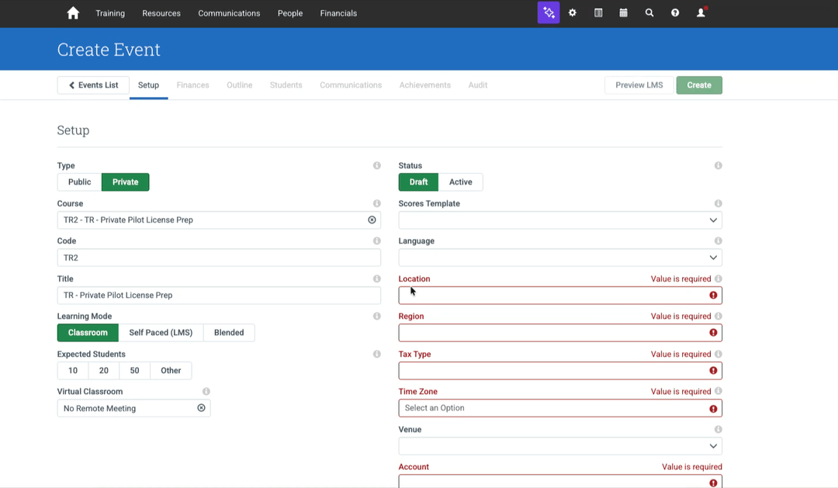Open the Course selector field

[219, 220]
